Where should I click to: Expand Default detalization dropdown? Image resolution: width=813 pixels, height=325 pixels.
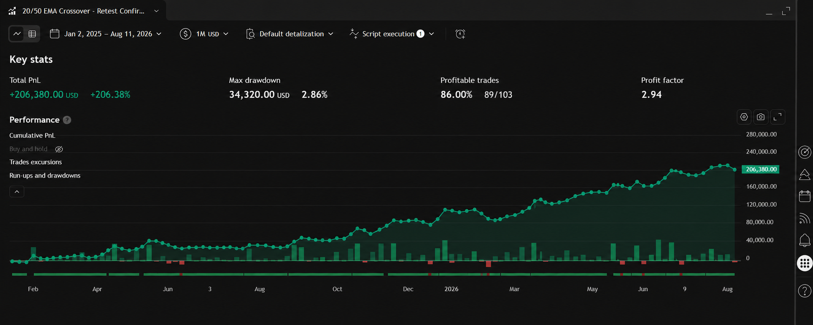tap(290, 34)
